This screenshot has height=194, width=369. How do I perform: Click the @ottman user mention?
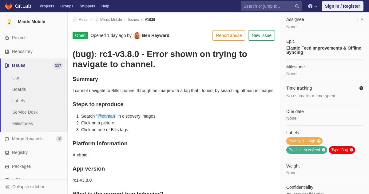click(106, 116)
